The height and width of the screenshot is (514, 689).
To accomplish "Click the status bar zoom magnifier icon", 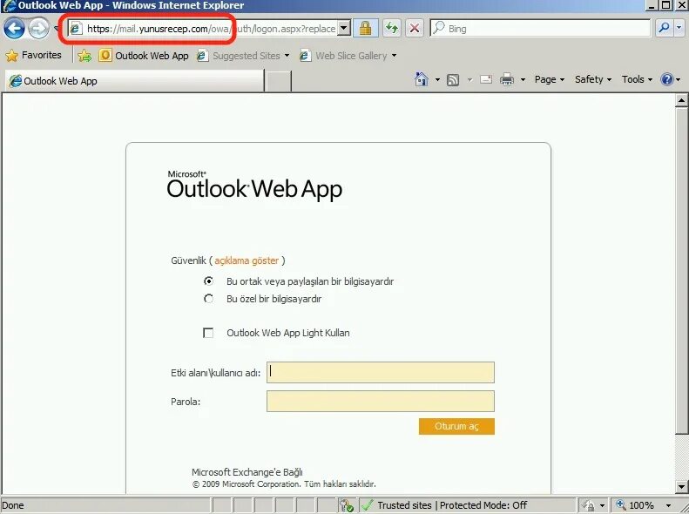I will pyautogui.click(x=620, y=504).
